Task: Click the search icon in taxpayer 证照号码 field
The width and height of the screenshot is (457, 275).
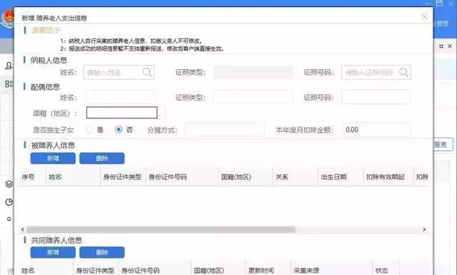Action: (x=403, y=72)
